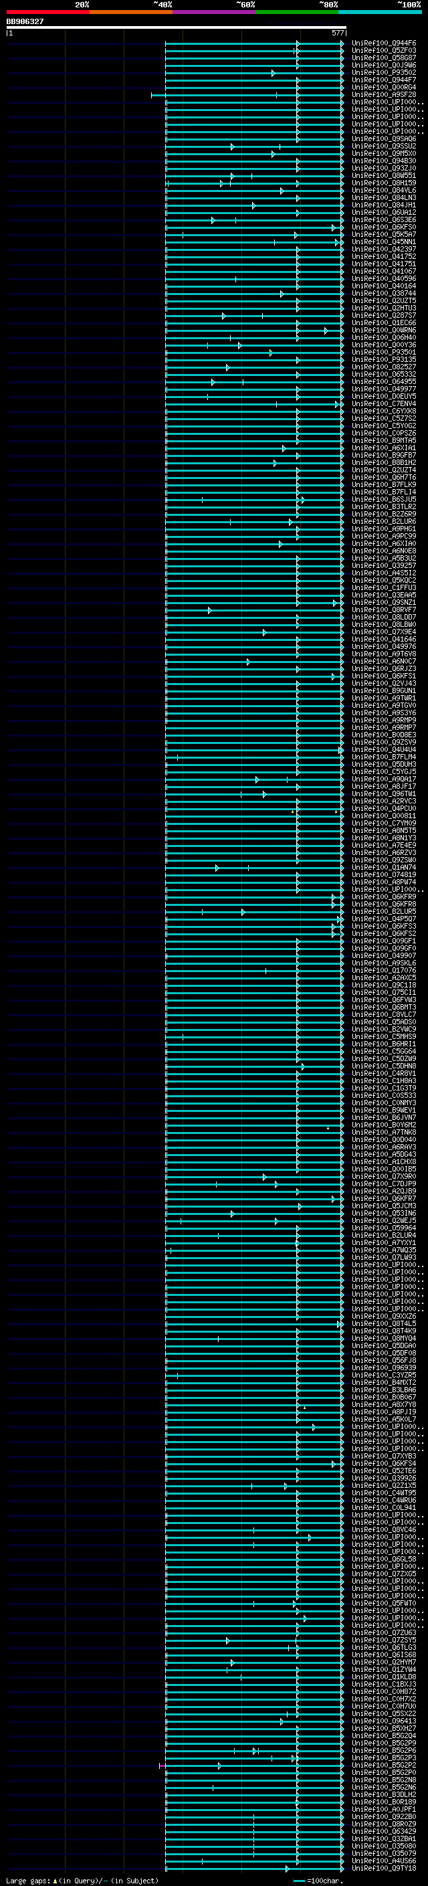Click the purple ~60% identity legend bar
428x1886 pixels.
click(x=215, y=13)
